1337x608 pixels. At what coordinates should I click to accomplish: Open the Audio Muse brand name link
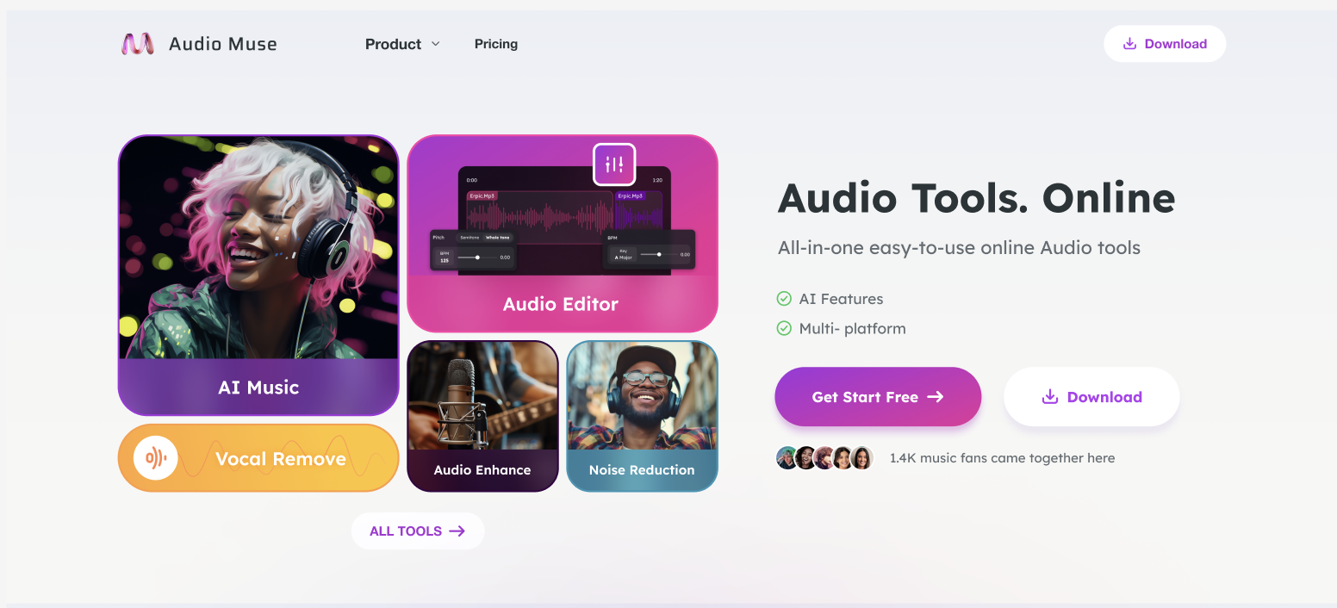223,44
